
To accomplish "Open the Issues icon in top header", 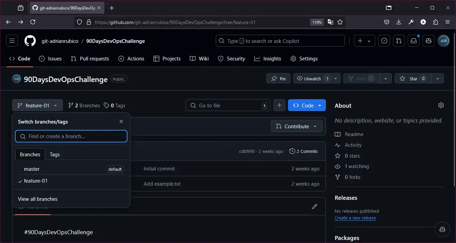I will 384,41.
